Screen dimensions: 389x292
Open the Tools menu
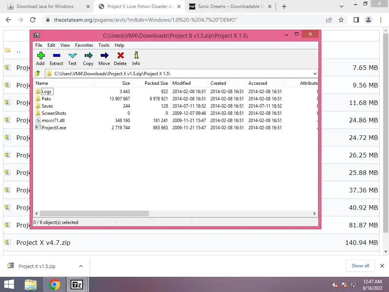click(104, 45)
